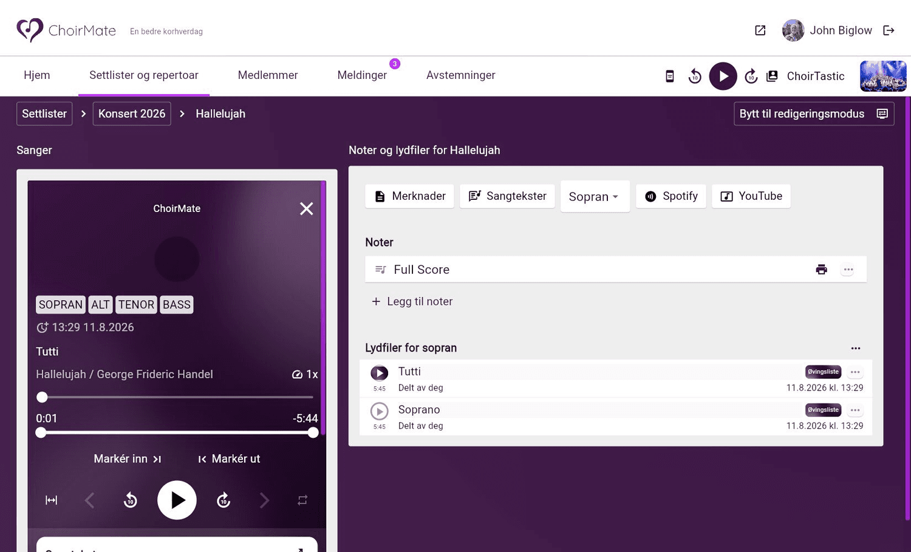This screenshot has height=552, width=911.
Task: Toggle the TENOR voice chip
Action: click(x=136, y=305)
